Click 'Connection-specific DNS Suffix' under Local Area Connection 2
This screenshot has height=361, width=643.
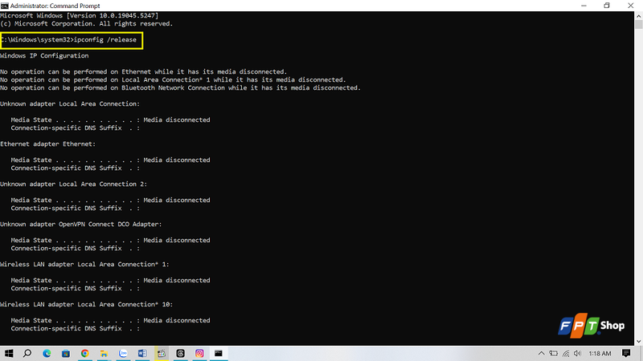point(67,209)
